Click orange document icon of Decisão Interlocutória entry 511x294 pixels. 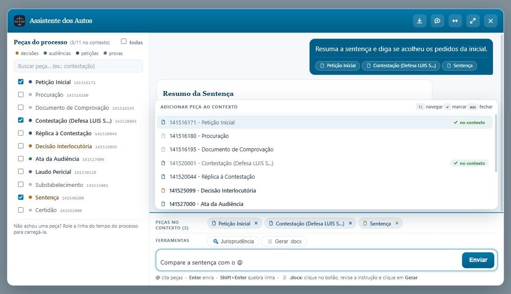(163, 190)
